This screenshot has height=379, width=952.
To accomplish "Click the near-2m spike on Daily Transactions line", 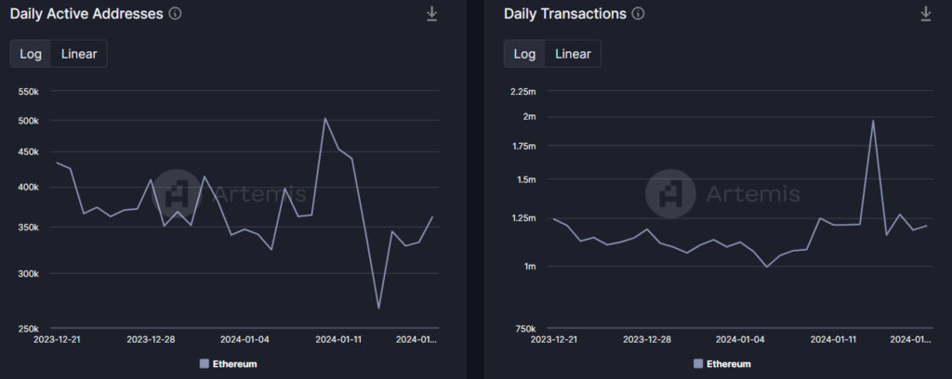I will point(873,120).
